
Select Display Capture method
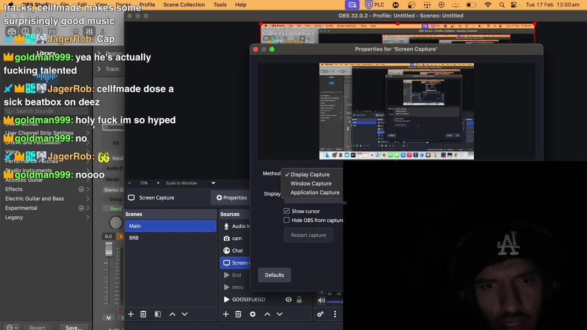pos(310,175)
